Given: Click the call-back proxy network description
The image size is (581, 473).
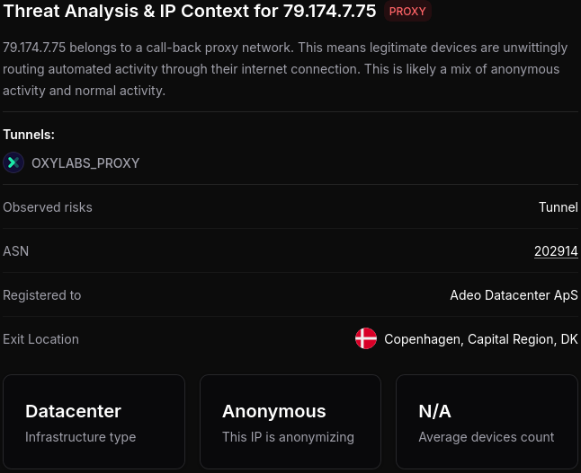Looking at the screenshot, I should pyautogui.click(x=281, y=68).
